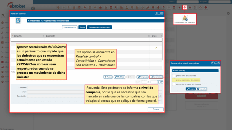Click the help question mark toolbar icon
This screenshot has height=130, width=232.
point(206,8)
